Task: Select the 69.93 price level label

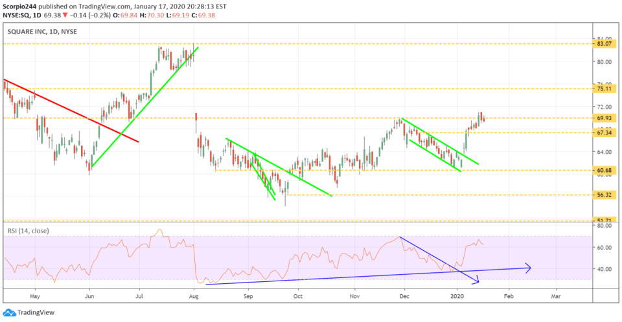Action: point(604,118)
